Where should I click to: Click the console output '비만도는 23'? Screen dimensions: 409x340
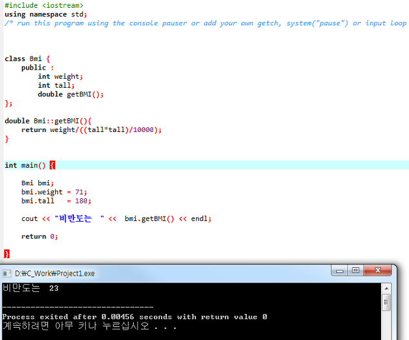[x=31, y=288]
